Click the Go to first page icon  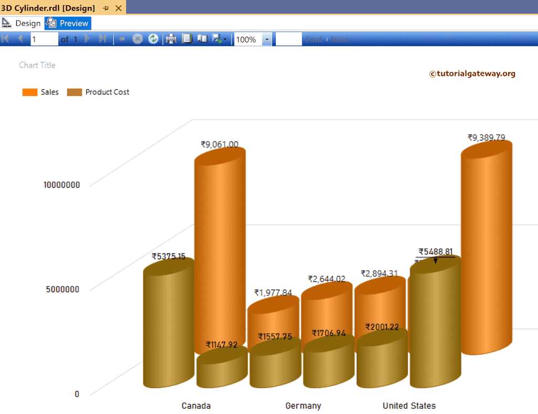pyautogui.click(x=5, y=39)
